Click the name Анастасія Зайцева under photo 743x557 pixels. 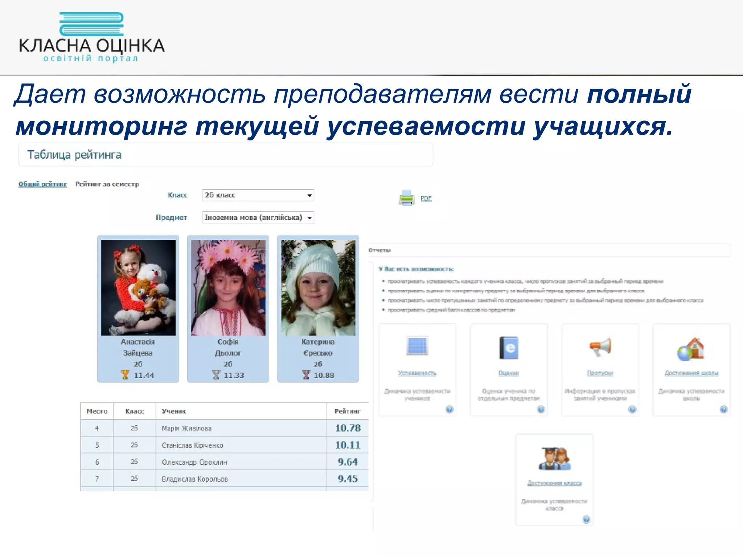(138, 347)
